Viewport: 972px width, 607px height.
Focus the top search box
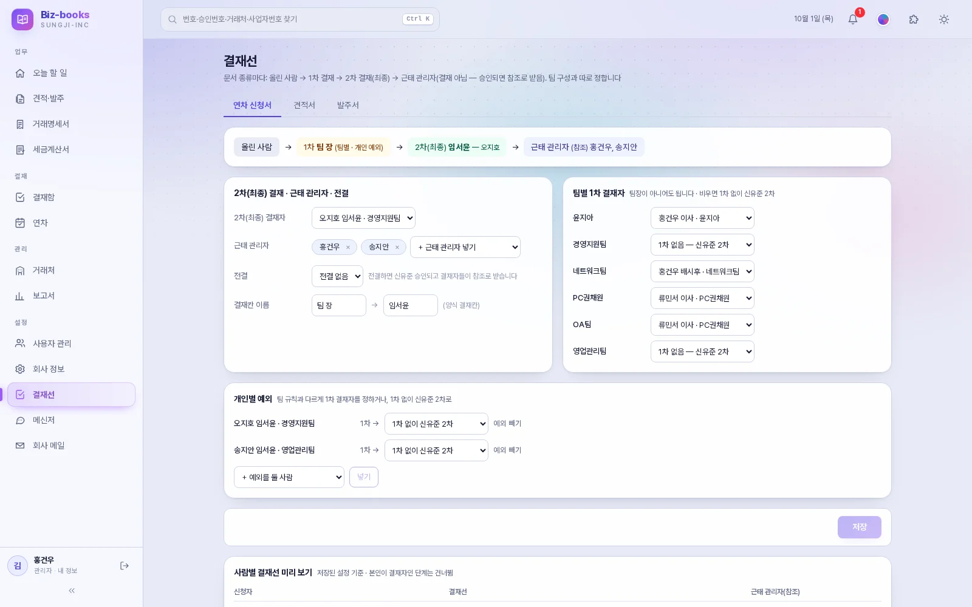pyautogui.click(x=300, y=19)
